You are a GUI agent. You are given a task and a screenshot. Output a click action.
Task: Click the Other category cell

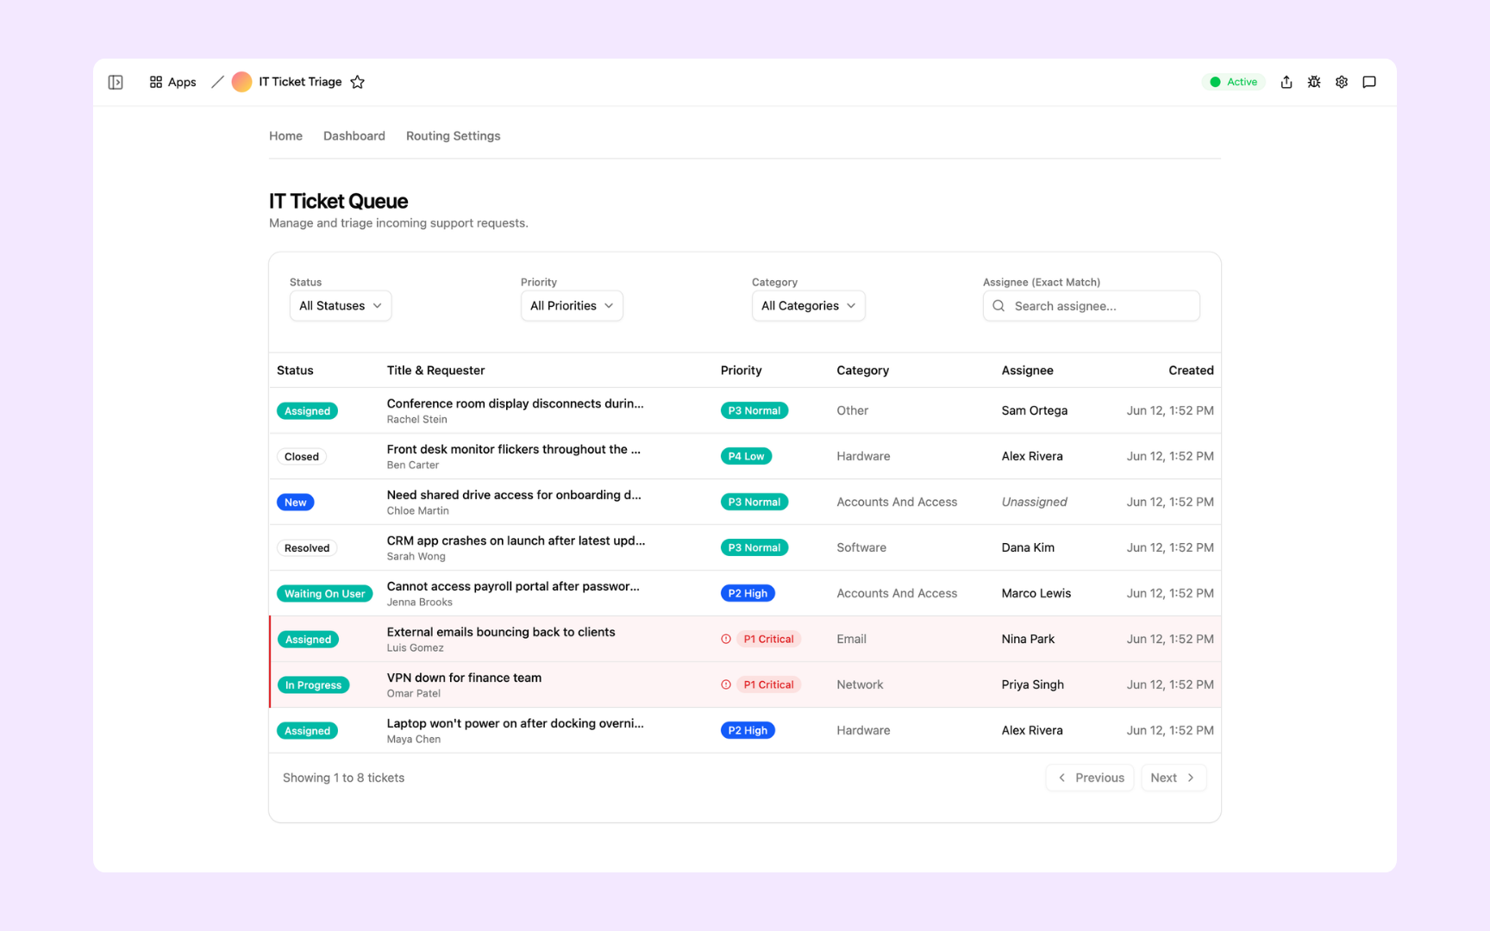[852, 410]
